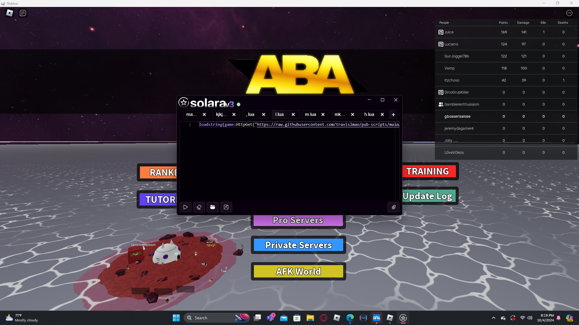Viewport: 579px width, 325px height.
Task: Click the green status dot beside Solara title
Action: point(239,104)
